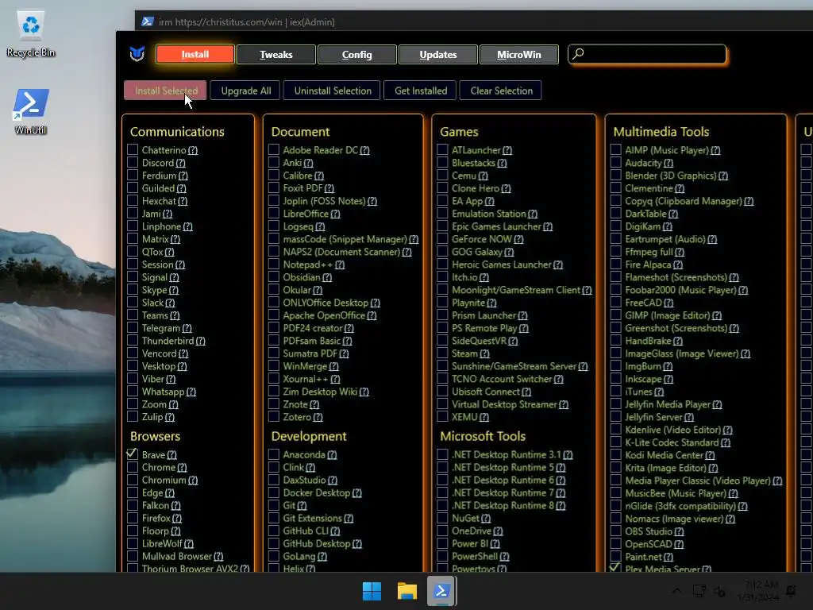This screenshot has height=610, width=813.
Task: Click Uninstall Selection button
Action: 333,91
